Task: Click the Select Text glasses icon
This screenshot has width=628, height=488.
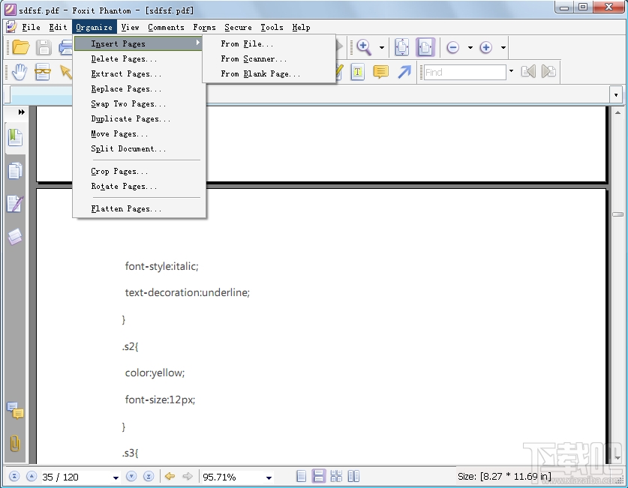Action: point(43,72)
